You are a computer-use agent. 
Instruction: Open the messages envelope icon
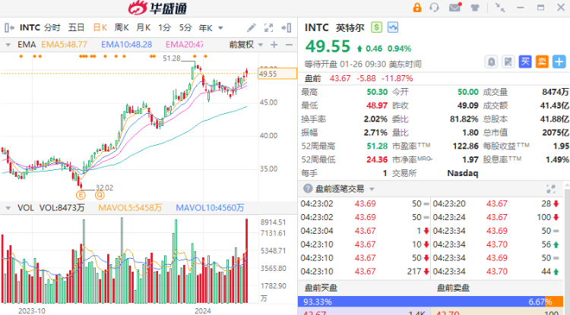[x=454, y=8]
